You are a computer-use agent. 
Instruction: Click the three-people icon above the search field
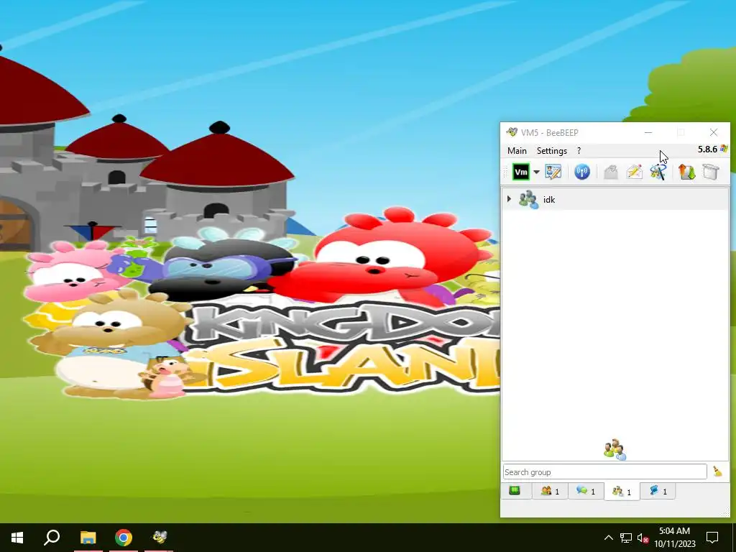(x=615, y=450)
